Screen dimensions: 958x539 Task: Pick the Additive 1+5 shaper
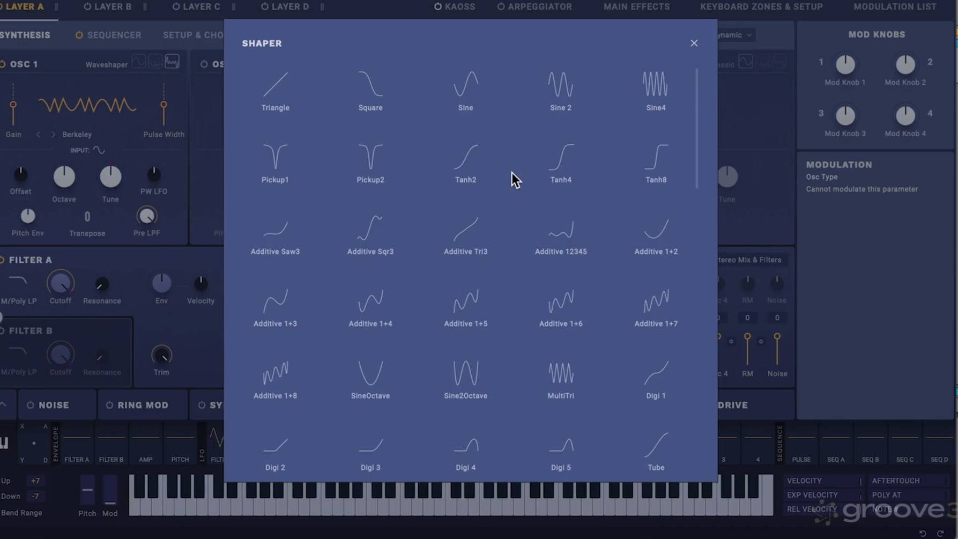[465, 307]
